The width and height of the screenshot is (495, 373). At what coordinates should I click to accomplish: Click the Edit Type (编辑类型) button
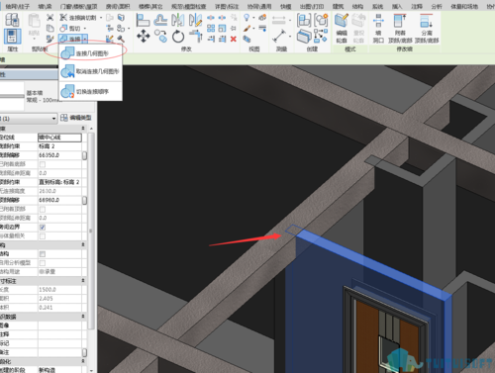click(x=76, y=118)
